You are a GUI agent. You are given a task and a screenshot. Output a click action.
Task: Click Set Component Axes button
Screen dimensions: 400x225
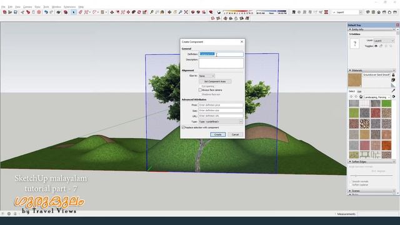[x=215, y=81]
